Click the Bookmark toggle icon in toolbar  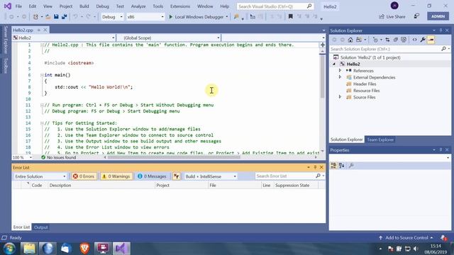(290, 17)
